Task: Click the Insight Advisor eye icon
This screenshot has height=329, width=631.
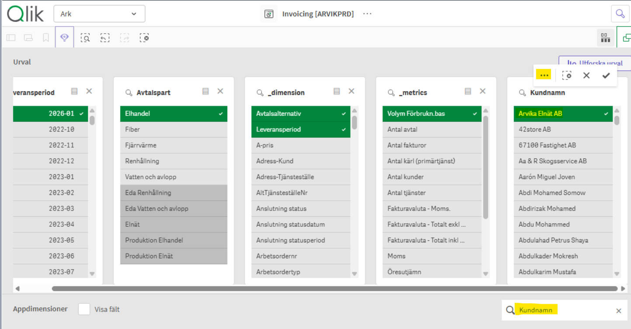Action: [65, 38]
